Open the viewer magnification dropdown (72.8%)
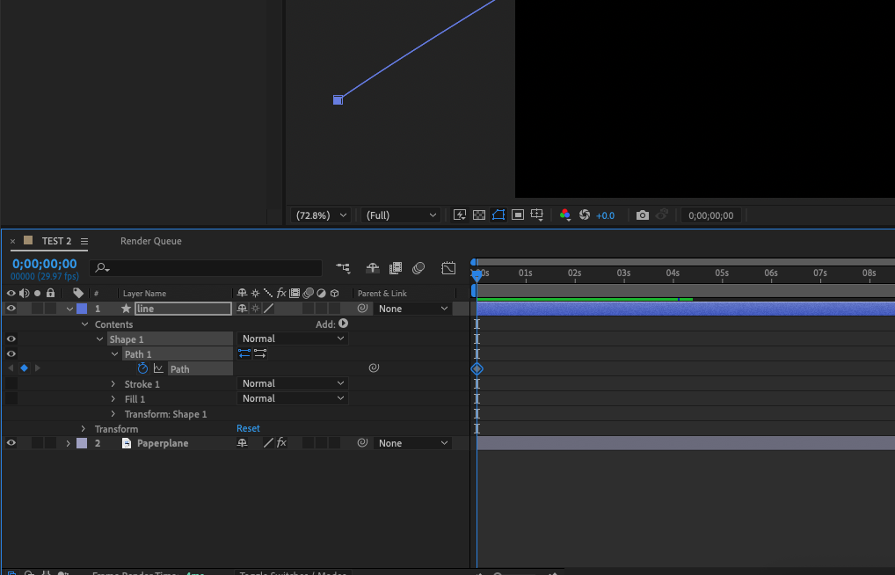895x575 pixels. tap(322, 215)
